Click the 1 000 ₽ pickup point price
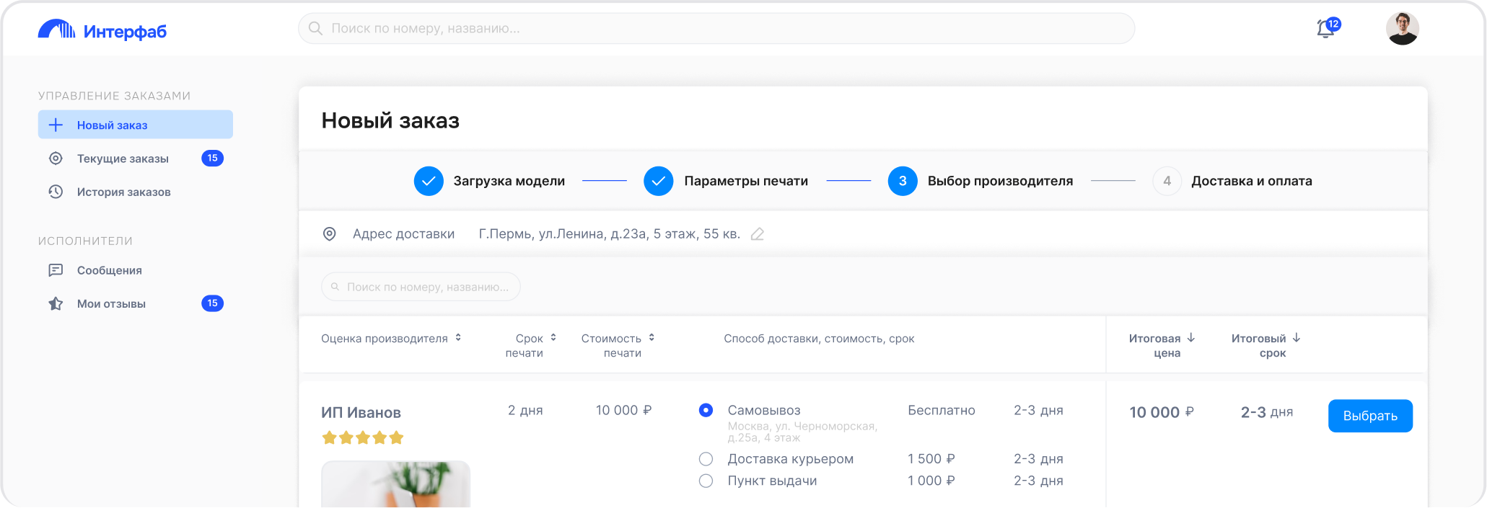 coord(931,481)
